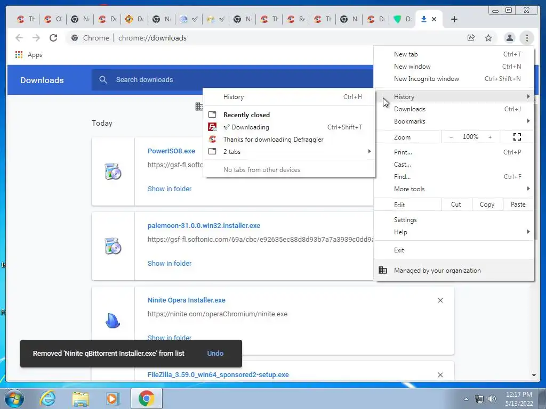Viewport: 546px width, 409px height.
Task: Increase zoom with the plus button
Action: (490, 137)
